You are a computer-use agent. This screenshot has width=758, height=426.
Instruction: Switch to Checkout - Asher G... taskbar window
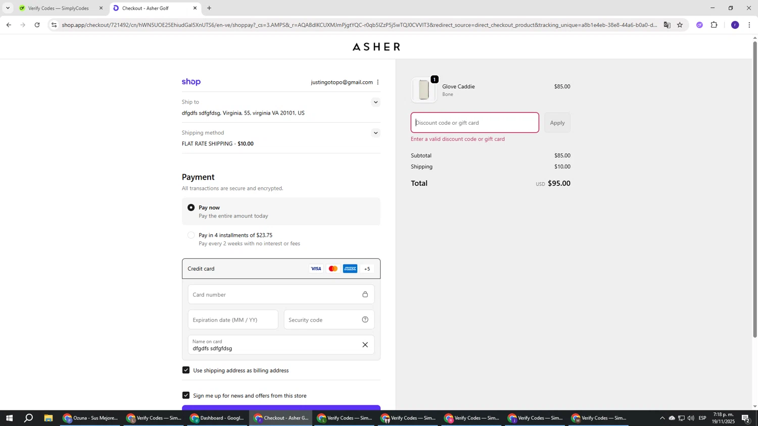click(x=281, y=418)
